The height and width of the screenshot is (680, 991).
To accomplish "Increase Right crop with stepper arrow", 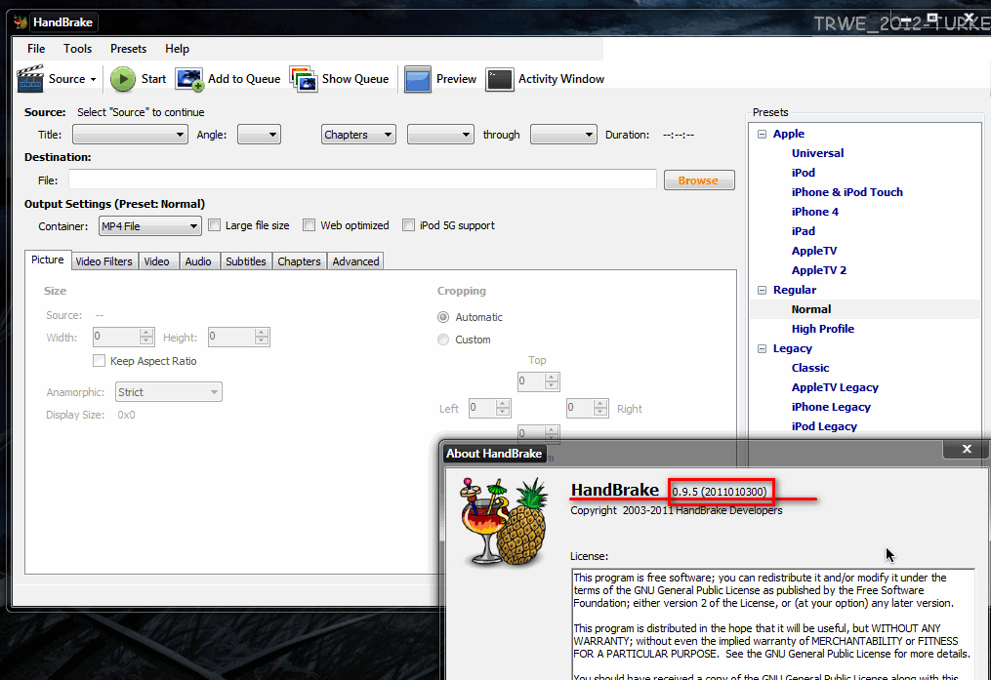I will pos(600,404).
